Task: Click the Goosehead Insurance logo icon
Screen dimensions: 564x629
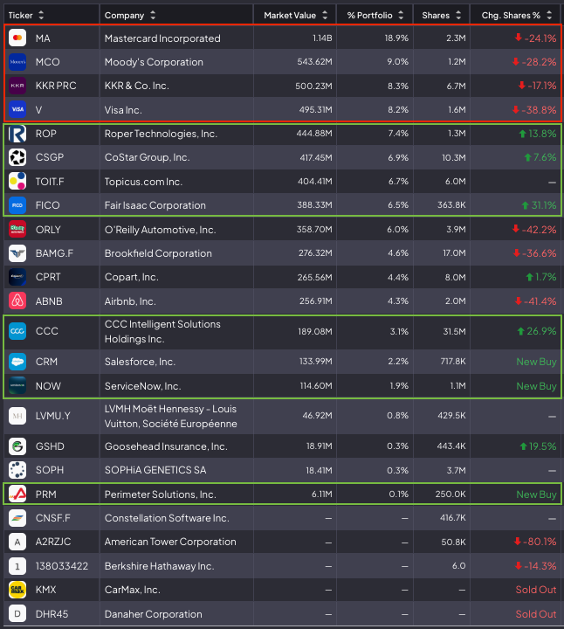Action: pos(17,446)
